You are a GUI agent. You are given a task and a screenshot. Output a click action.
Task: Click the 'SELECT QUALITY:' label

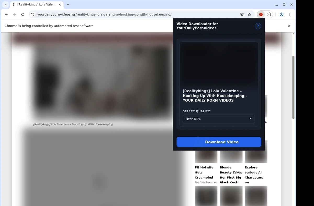197,111
